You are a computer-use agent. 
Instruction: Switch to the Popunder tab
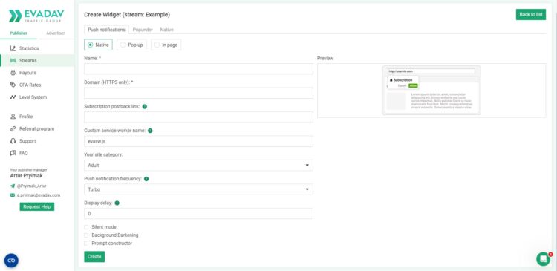click(x=143, y=30)
